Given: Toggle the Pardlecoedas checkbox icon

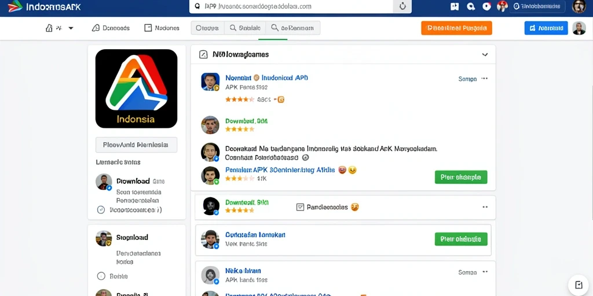Looking at the screenshot, I should (301, 208).
